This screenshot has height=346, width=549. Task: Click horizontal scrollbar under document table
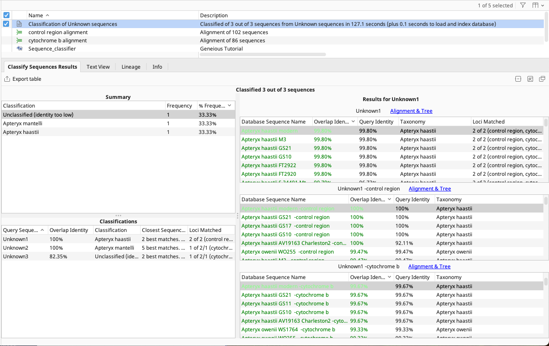[263, 54]
